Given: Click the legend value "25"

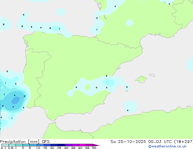Looking at the screenshot, I should click(x=59, y=148).
